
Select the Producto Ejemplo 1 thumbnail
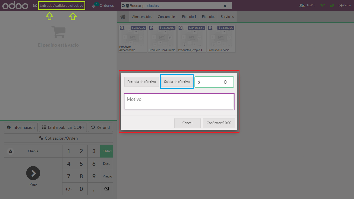point(191,39)
